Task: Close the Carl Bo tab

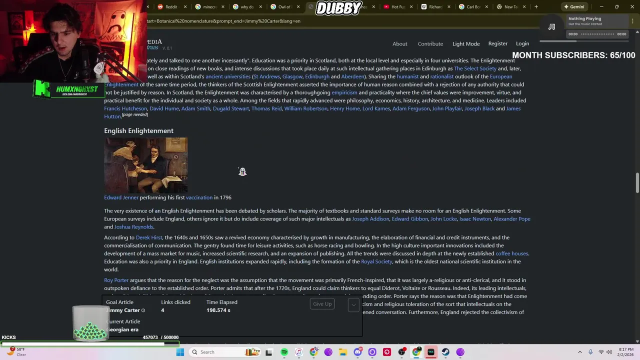Action: (x=486, y=7)
